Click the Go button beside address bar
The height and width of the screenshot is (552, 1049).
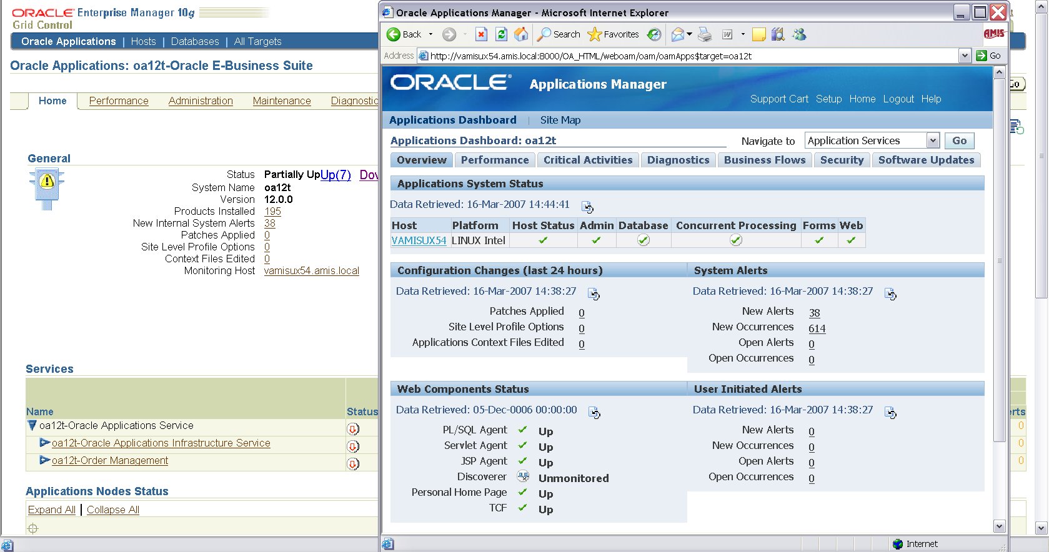(989, 56)
